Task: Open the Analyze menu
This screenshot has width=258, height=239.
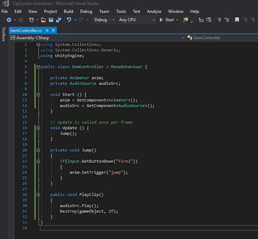Action: click(x=154, y=11)
